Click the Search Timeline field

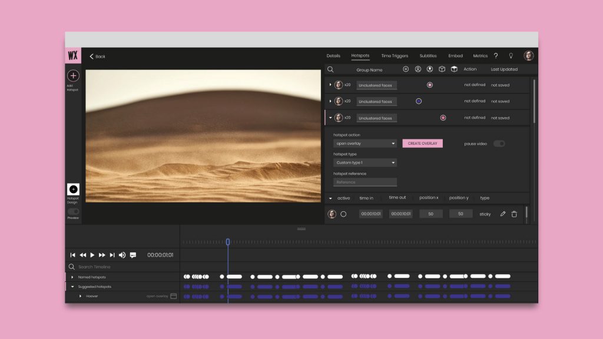pos(122,267)
